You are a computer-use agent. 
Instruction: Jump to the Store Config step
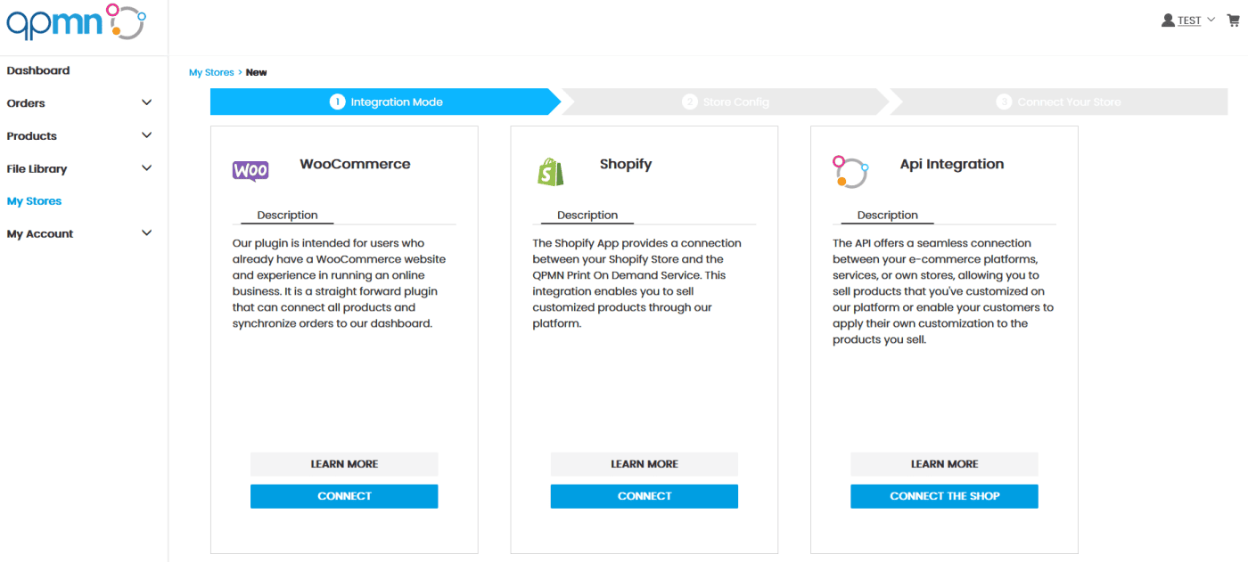click(x=726, y=102)
